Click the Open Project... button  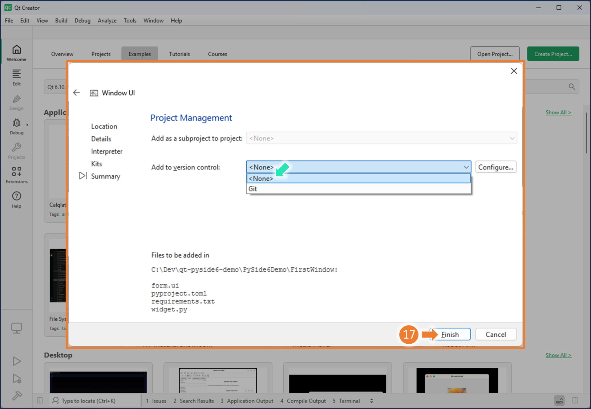(495, 54)
